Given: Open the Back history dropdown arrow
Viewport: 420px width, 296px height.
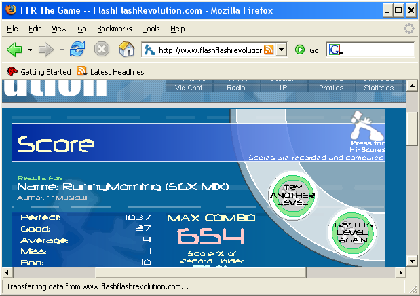Looking at the screenshot, I should pos(29,50).
